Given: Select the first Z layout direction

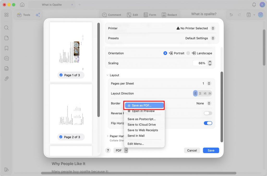Looking at the screenshot, I should 195,93.
